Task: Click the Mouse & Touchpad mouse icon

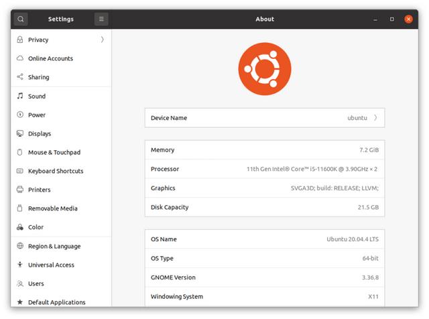Action: [19, 152]
